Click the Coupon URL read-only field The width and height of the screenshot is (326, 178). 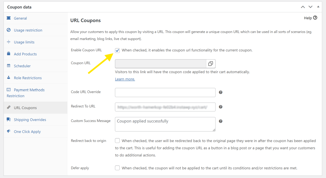[160, 64]
